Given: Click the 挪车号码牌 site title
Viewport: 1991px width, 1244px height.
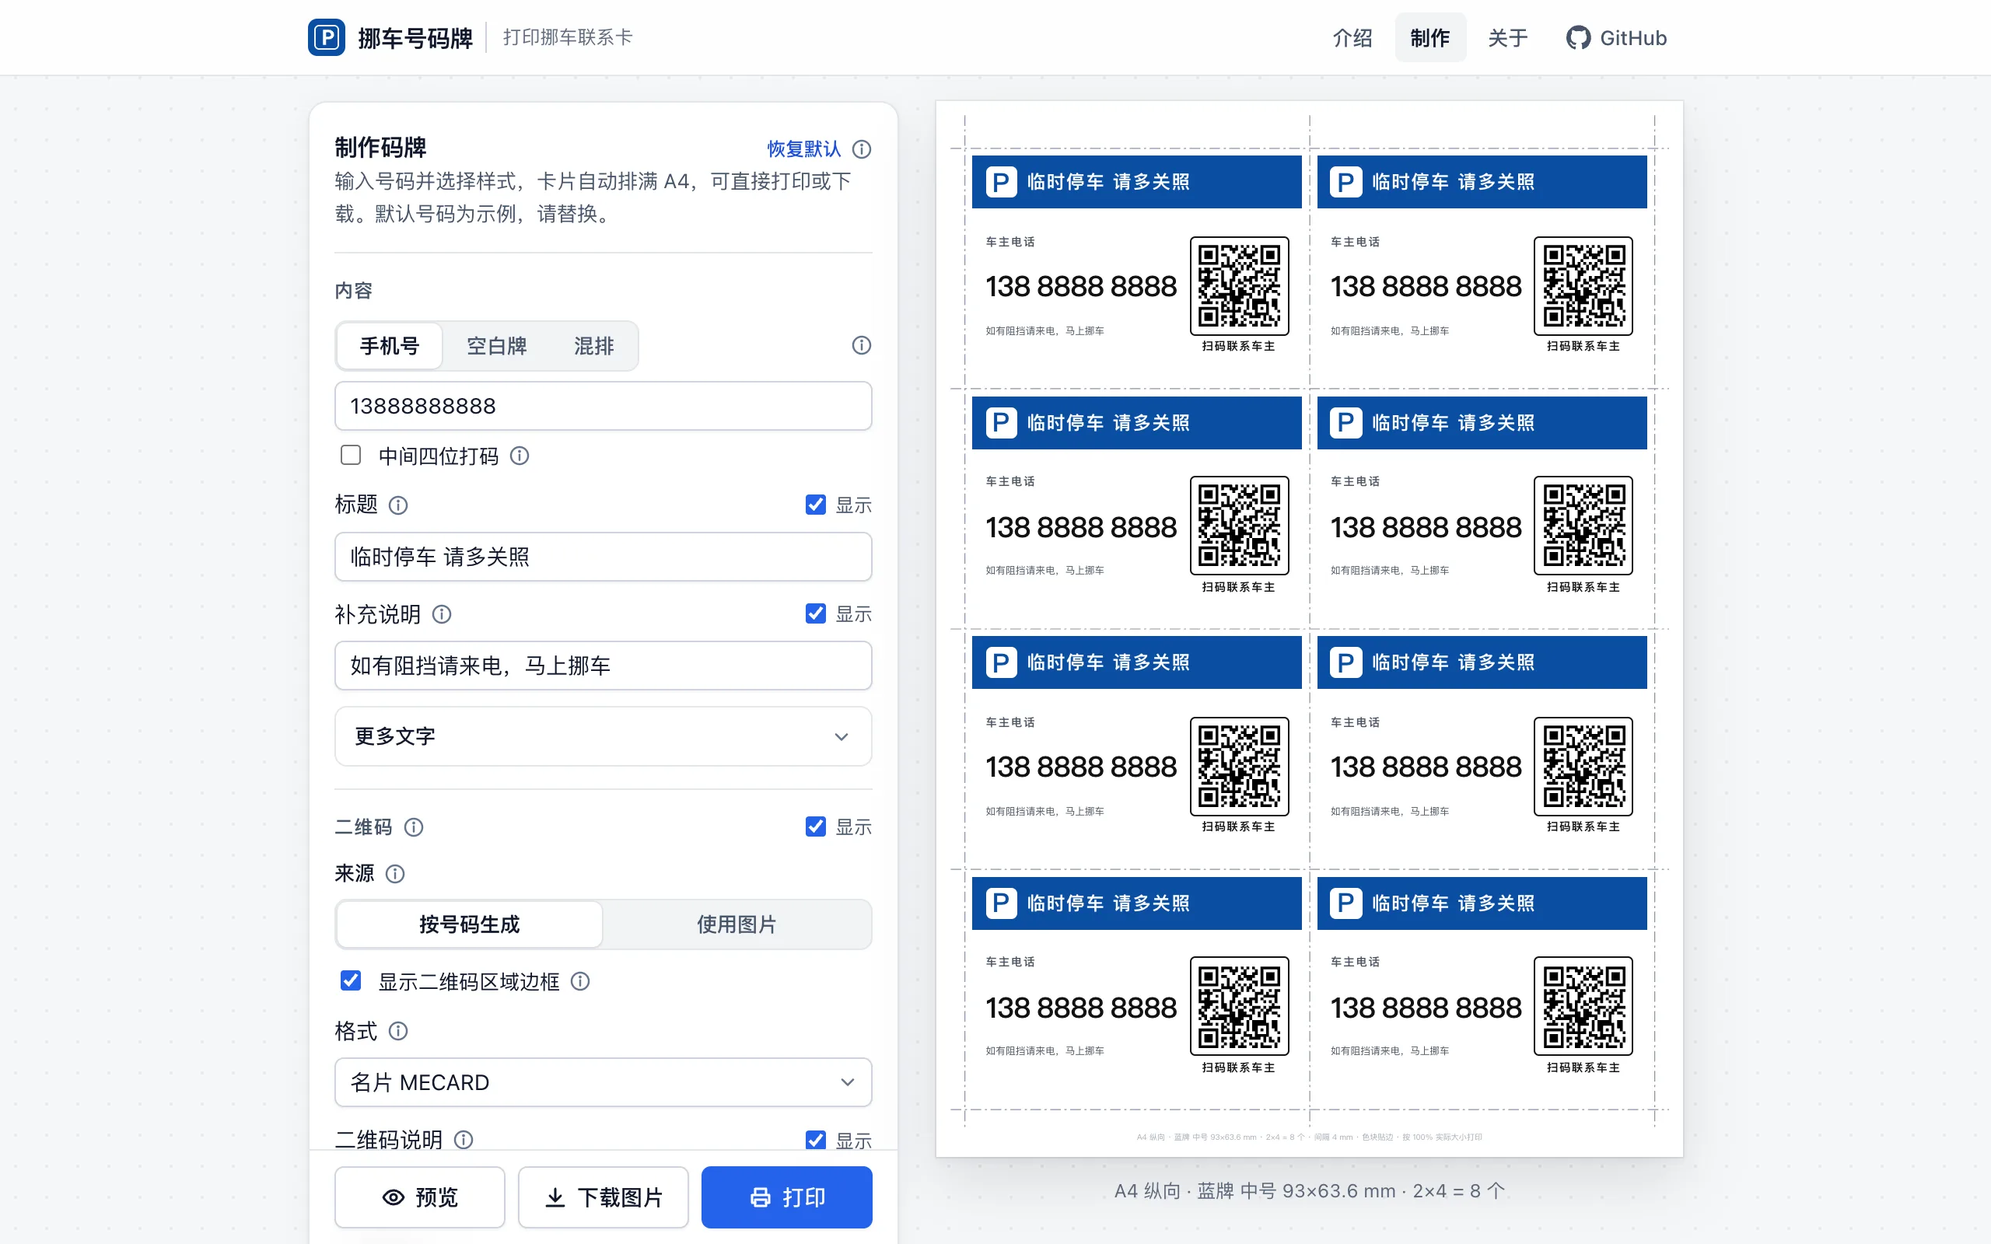Looking at the screenshot, I should tap(415, 38).
